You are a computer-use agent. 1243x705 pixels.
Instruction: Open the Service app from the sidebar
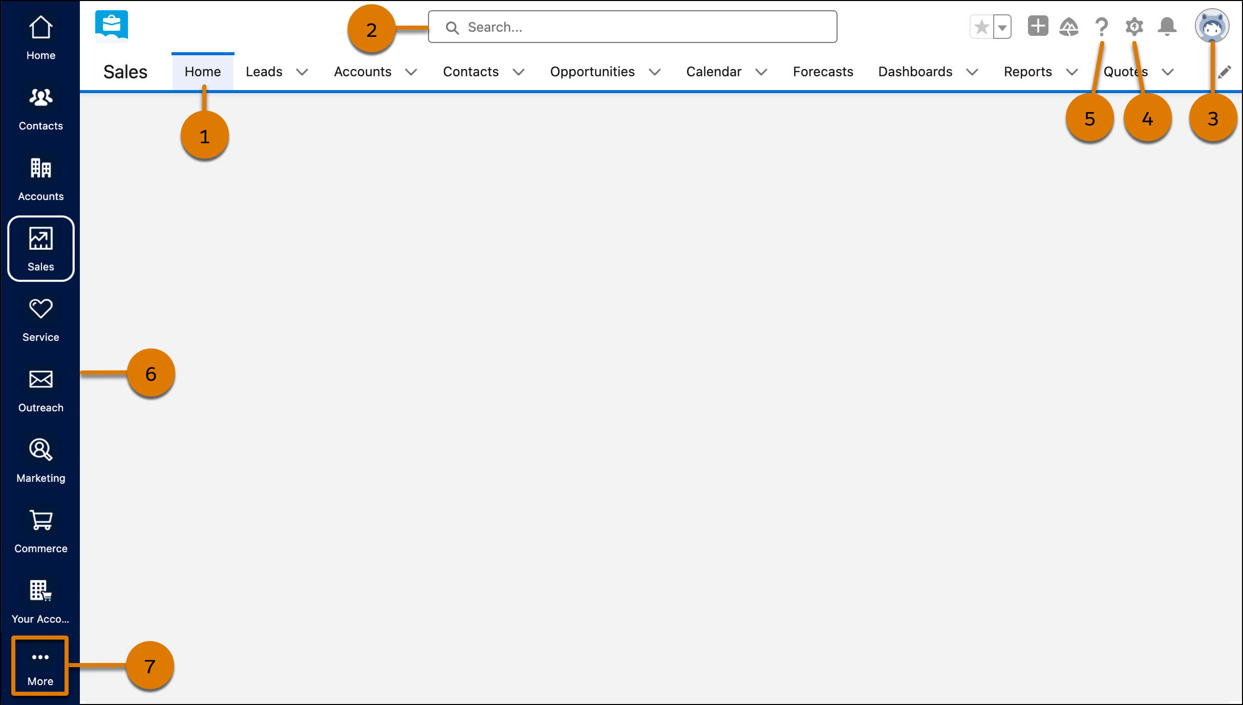[x=40, y=309]
